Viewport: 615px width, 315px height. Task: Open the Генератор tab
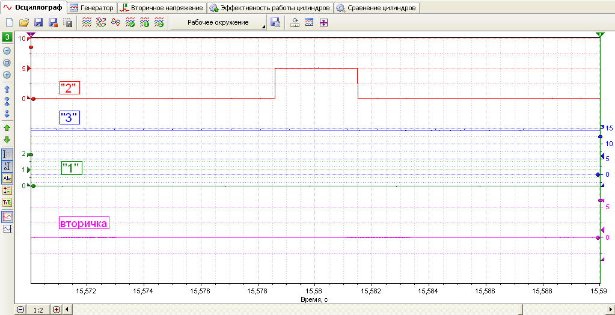(x=92, y=7)
